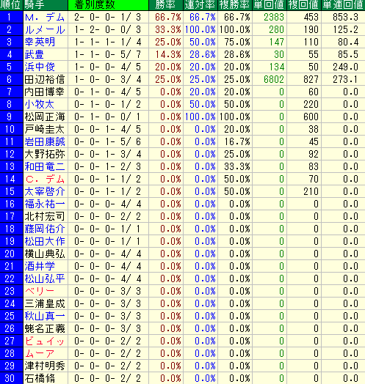Sort by 勝率 column header

click(x=166, y=5)
